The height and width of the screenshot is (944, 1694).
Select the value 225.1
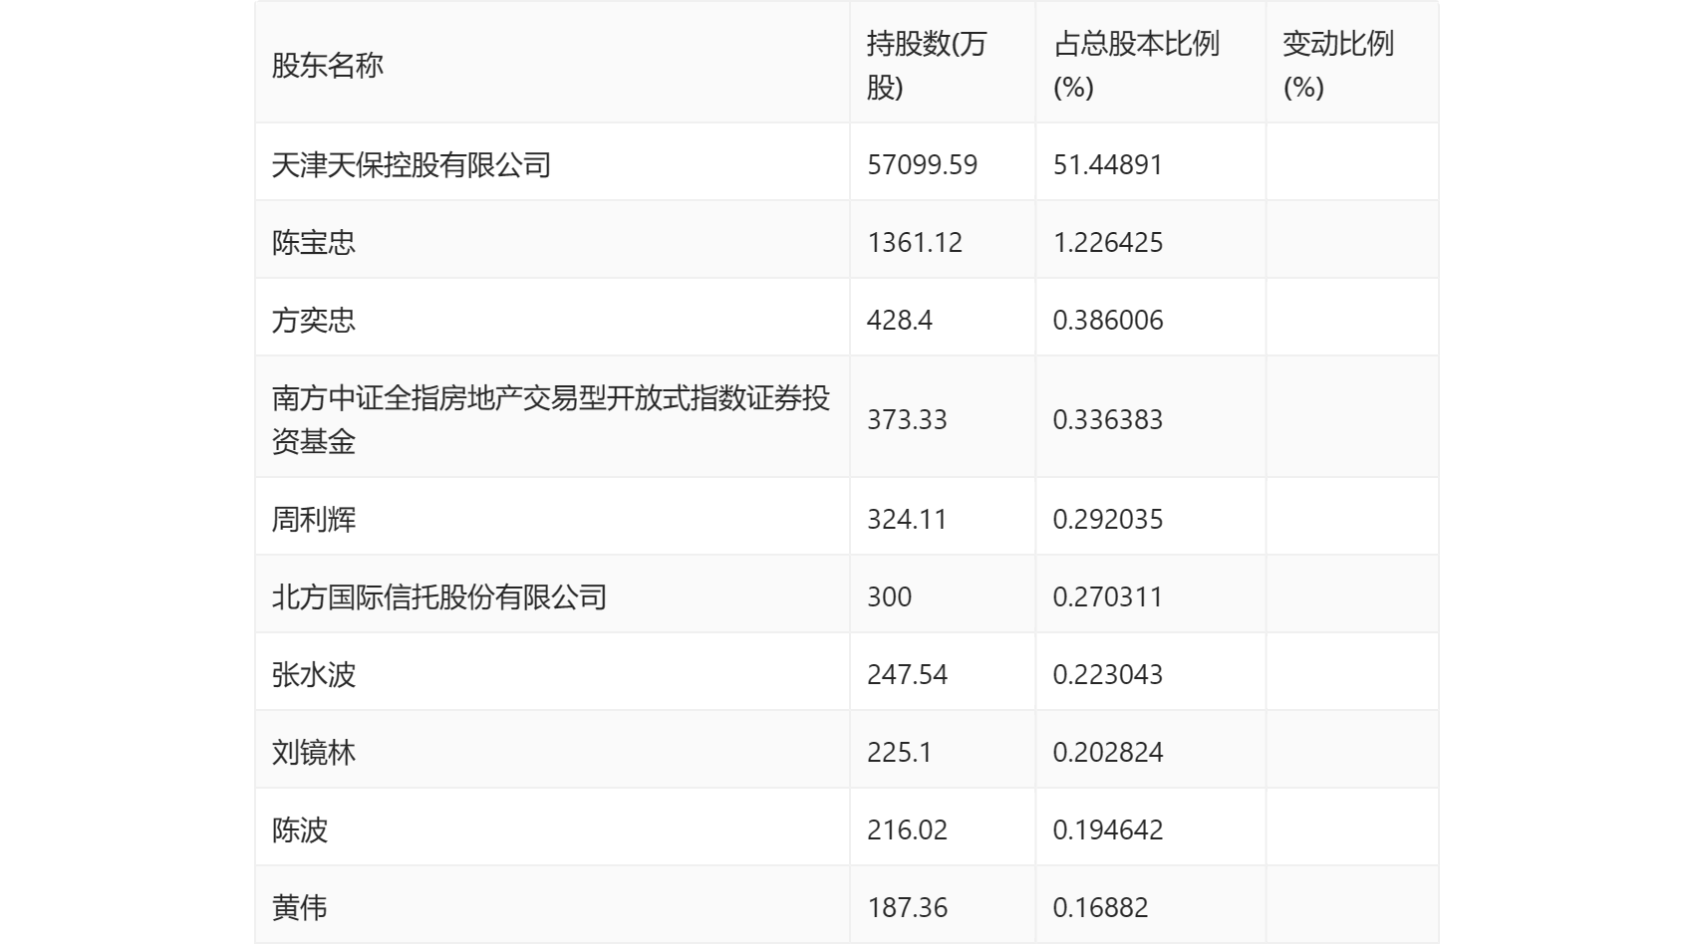900,753
